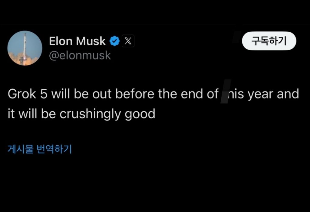Click the 게시물 번역하기 translate link
Screen dimensions: 310x212
coord(39,149)
